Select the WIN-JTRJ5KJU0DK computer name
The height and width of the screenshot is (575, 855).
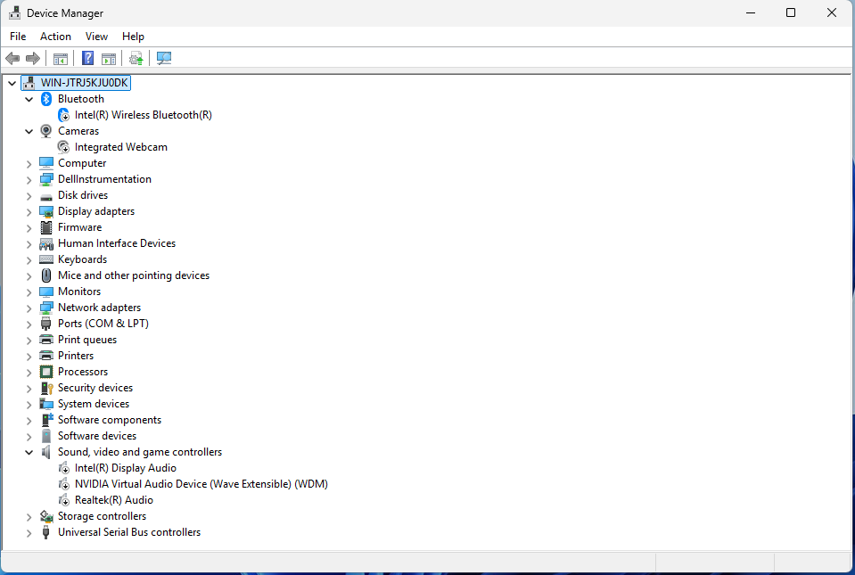(x=85, y=83)
